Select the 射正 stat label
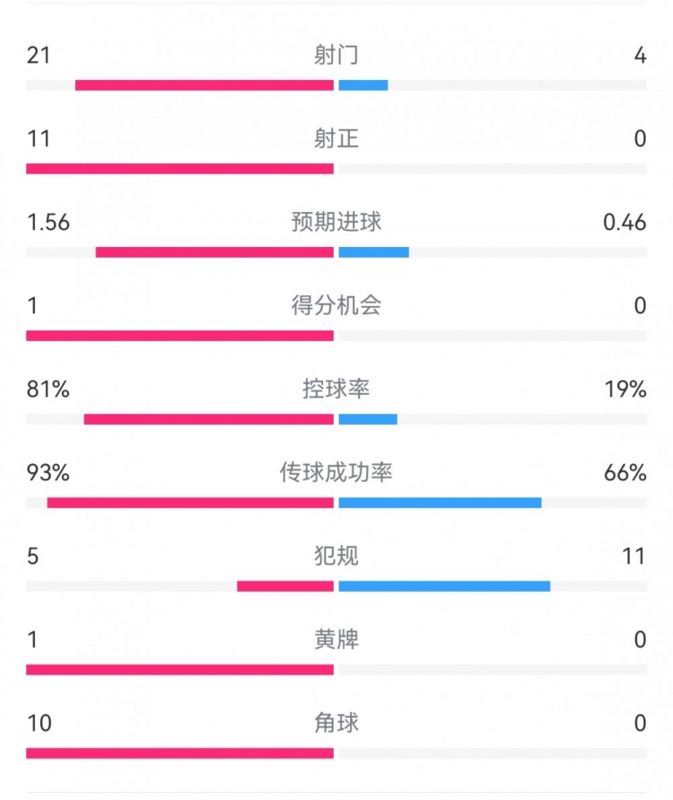673x800 pixels. click(x=336, y=138)
